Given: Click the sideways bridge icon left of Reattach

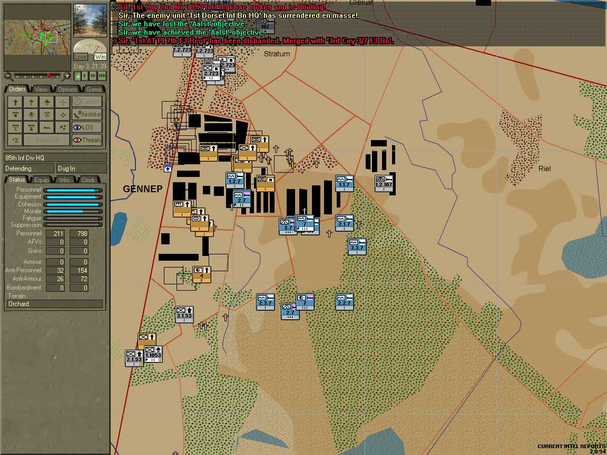Looking at the screenshot, I should coord(15,140).
